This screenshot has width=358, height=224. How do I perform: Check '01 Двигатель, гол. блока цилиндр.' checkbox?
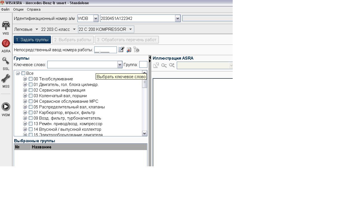[x=31, y=85]
